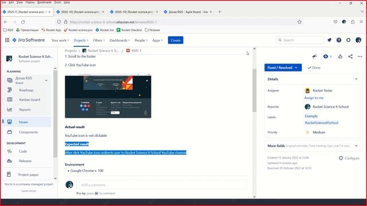Open the Rocket App bookmark
This screenshot has height=206, width=367.
51,30
